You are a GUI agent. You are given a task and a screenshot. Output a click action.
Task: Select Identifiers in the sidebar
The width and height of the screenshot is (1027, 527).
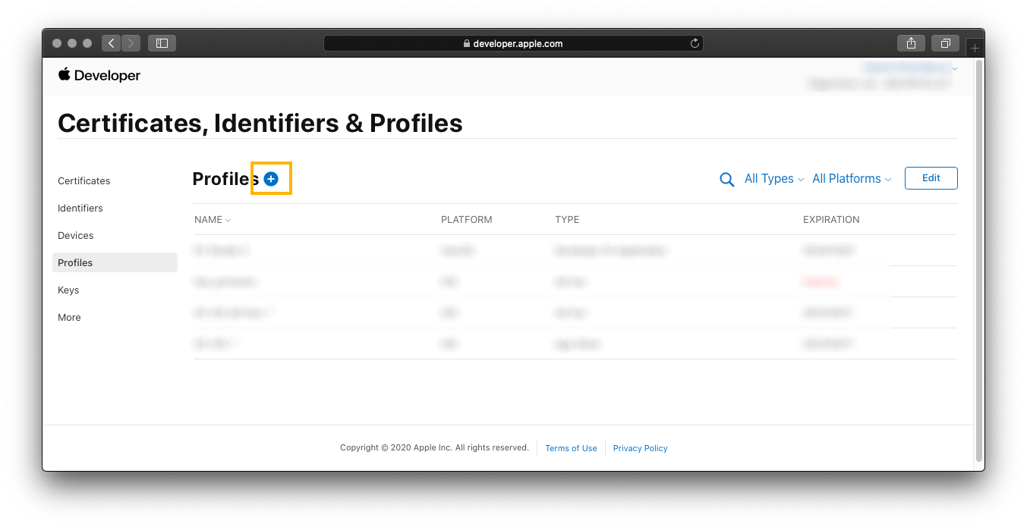80,209
